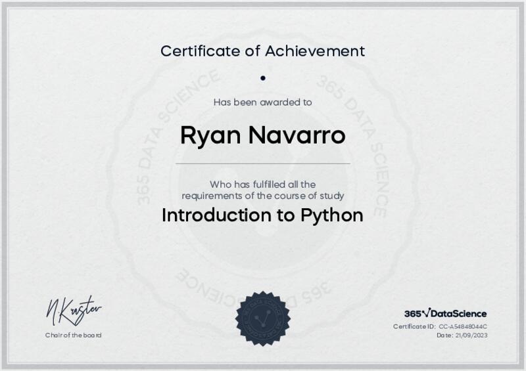
Task: Click 'requirements of the course of study' text
Action: coord(262,196)
